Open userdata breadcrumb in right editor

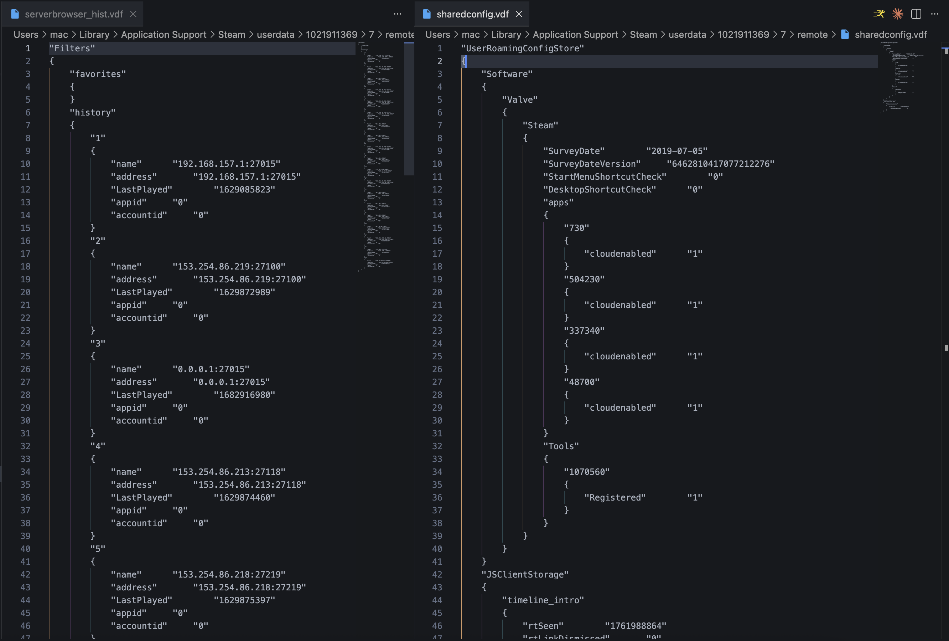pos(687,34)
